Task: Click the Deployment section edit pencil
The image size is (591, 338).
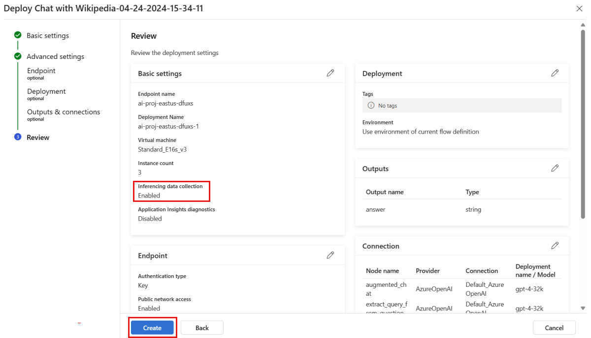Action: (x=555, y=73)
